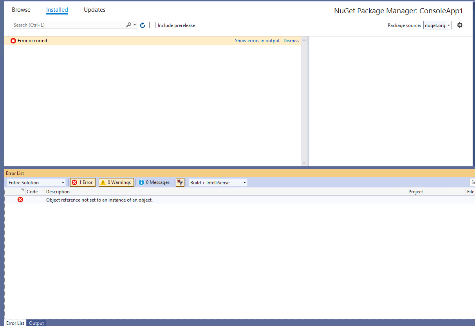Expand the search options dropdown arrow
The height and width of the screenshot is (326, 475).
click(135, 25)
